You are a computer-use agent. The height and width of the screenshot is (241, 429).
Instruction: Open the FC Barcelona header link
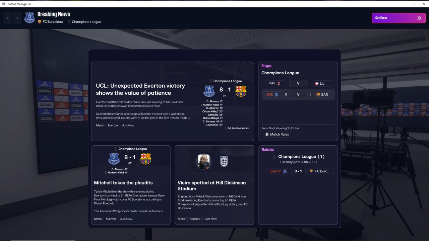(x=53, y=22)
